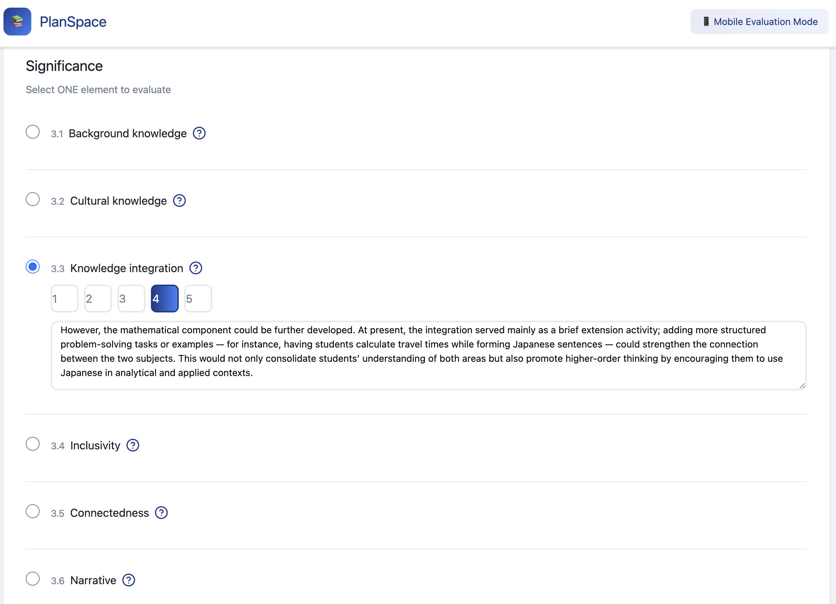Viewport: 836px width, 604px height.
Task: Open help icon beside Connectedness
Action: click(x=161, y=513)
